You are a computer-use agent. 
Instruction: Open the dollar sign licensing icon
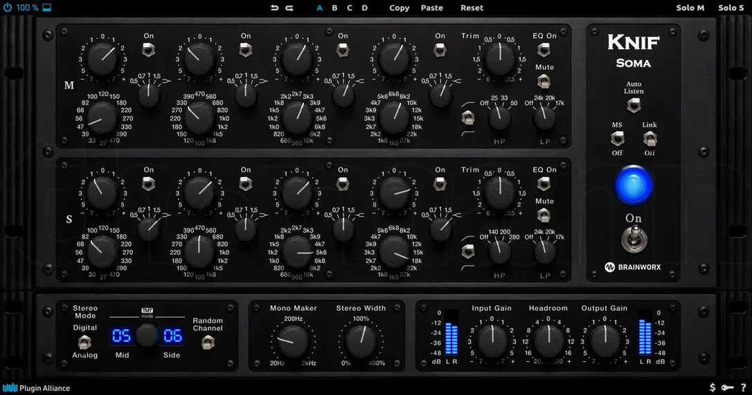[713, 387]
